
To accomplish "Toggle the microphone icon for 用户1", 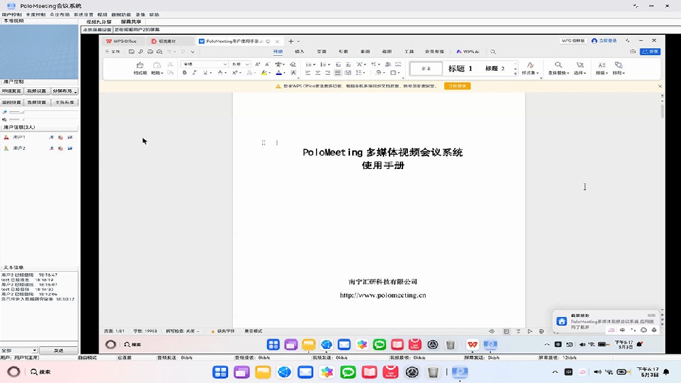I will tap(51, 137).
